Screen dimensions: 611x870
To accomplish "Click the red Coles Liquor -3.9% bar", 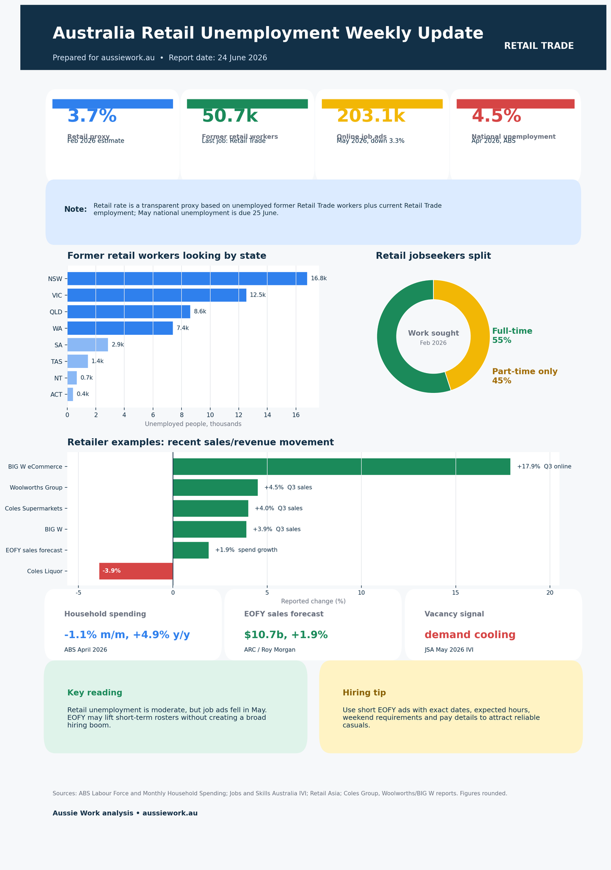I will (136, 571).
